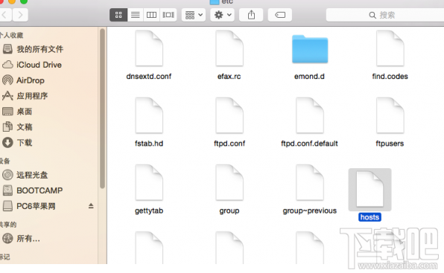Select the gettytab file icon
Image resolution: width=444 pixels, height=273 pixels.
click(149, 182)
